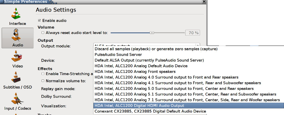This screenshot has width=284, height=115.
Task: Select ALC1200 Analog Default Audio Device
Action: pos(189,66)
